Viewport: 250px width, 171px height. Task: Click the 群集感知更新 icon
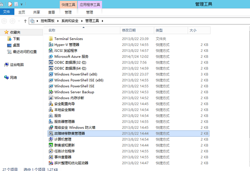click(51, 145)
